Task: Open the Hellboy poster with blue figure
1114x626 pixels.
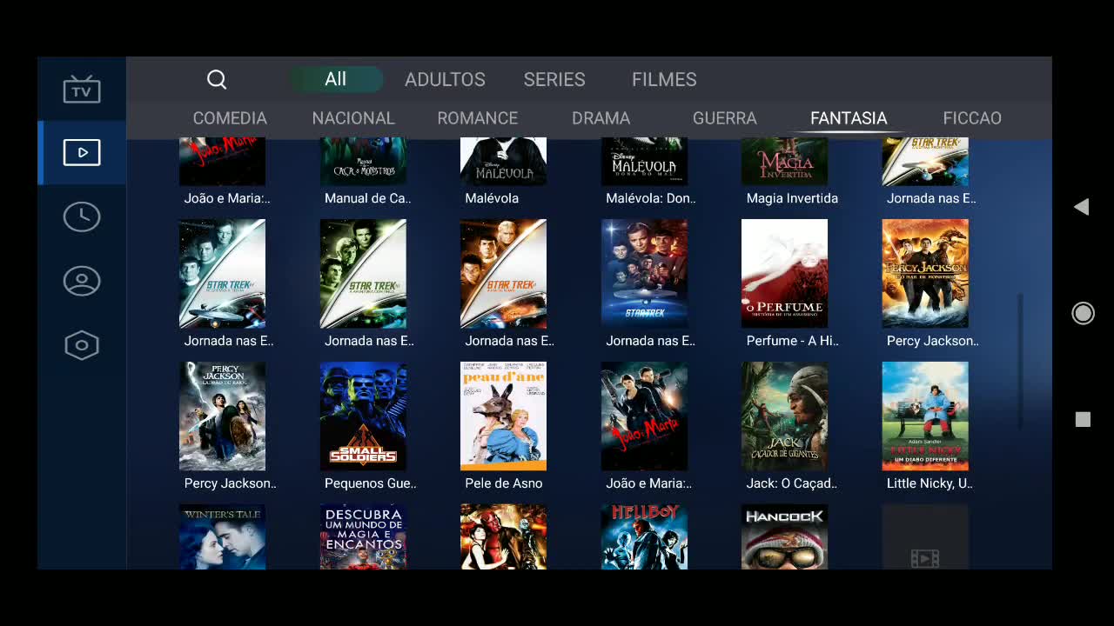Action: click(x=644, y=537)
